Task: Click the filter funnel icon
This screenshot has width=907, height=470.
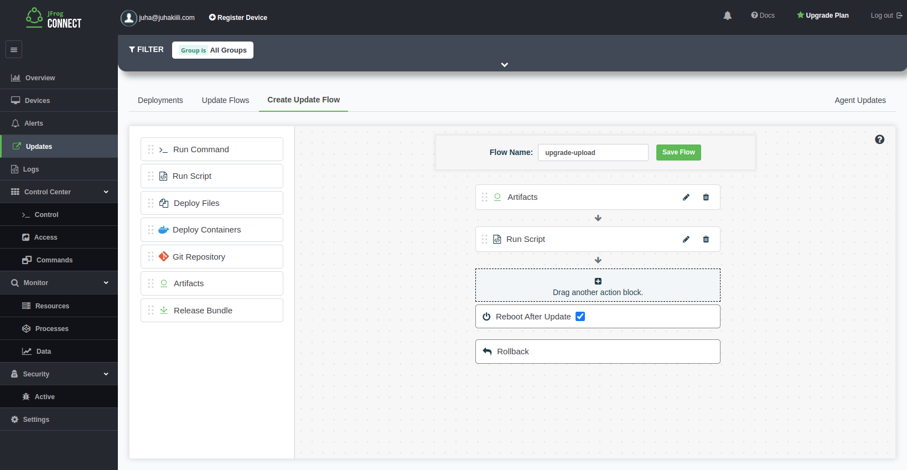Action: point(132,49)
